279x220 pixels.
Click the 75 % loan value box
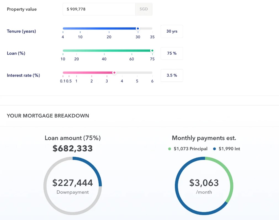172,53
